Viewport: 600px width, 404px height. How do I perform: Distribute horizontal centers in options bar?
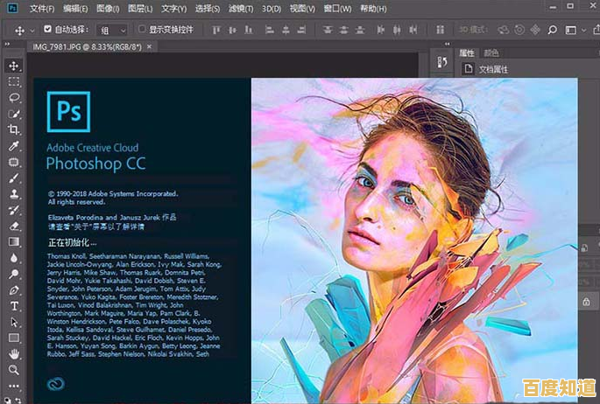coord(397,30)
